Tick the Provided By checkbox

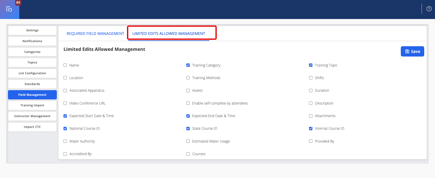(311, 141)
